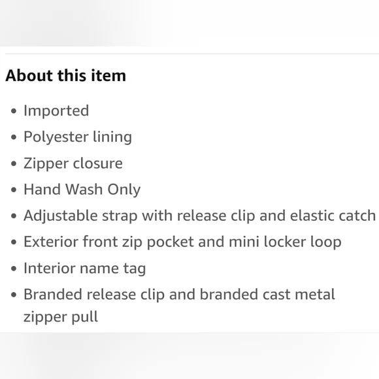Viewport: 379px width, 379px height.
Task: Click the bullet dot beside Exterior front zip
Action: coord(14,242)
